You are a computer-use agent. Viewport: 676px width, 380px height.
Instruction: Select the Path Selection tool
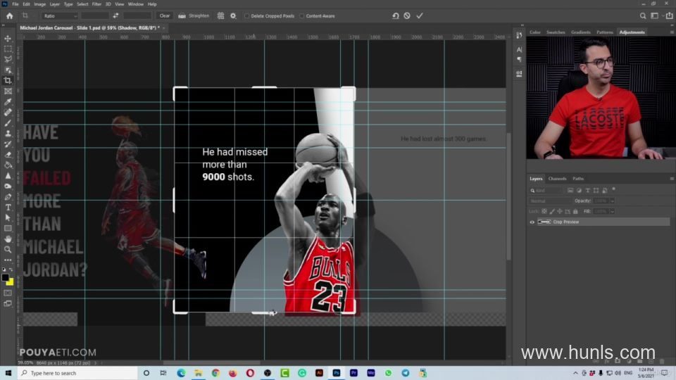click(8, 218)
